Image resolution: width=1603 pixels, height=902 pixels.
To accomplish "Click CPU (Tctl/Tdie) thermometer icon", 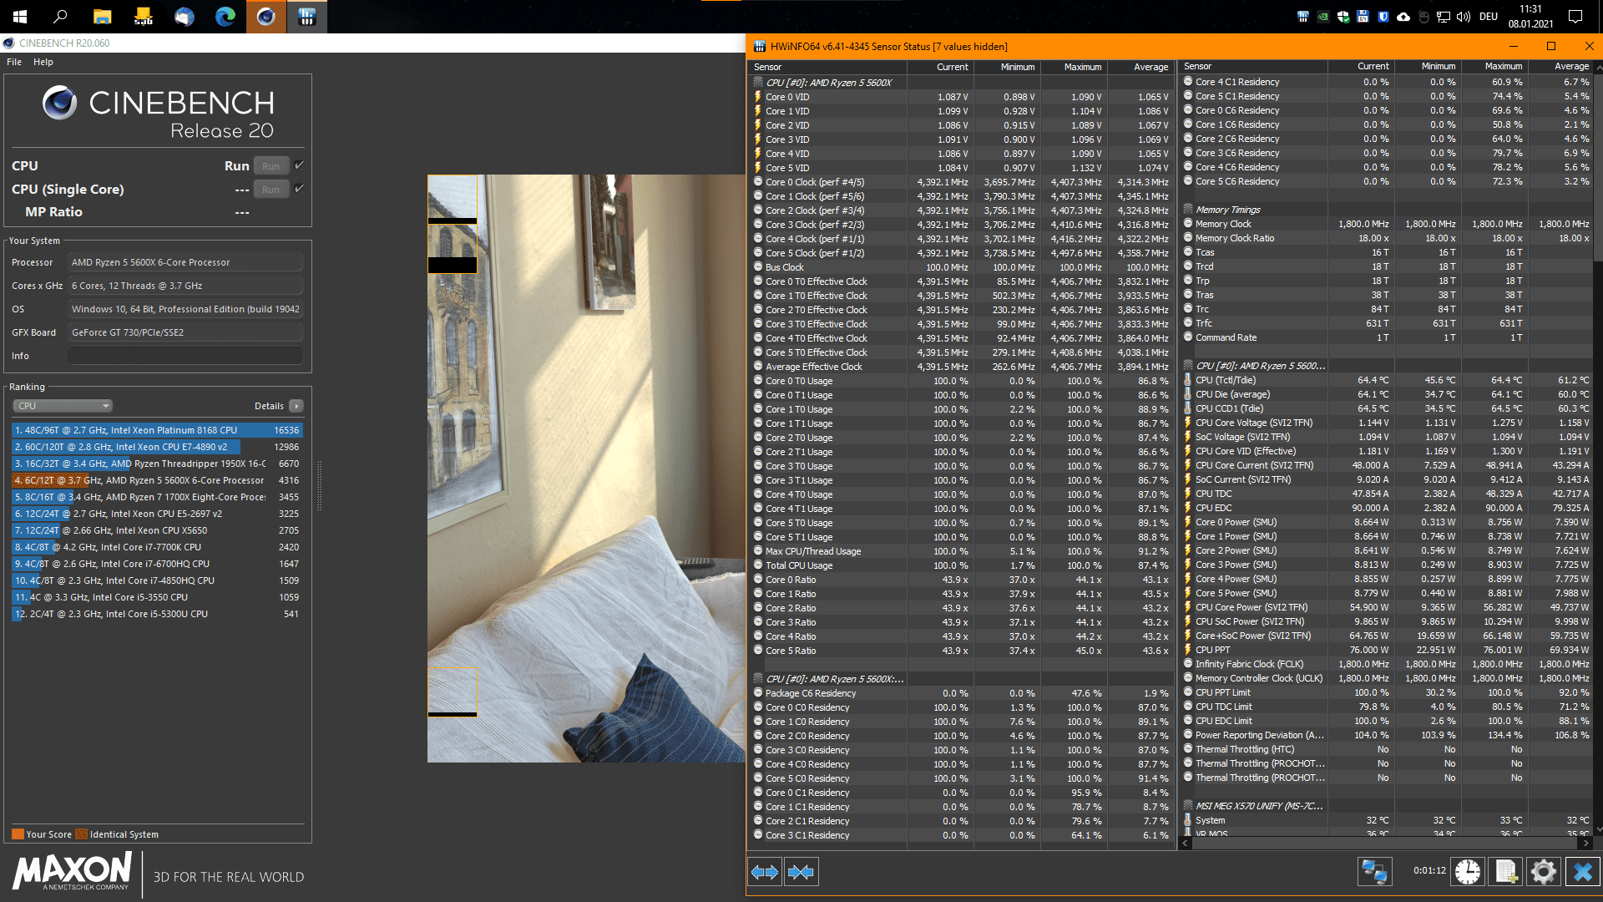I will coord(1188,380).
